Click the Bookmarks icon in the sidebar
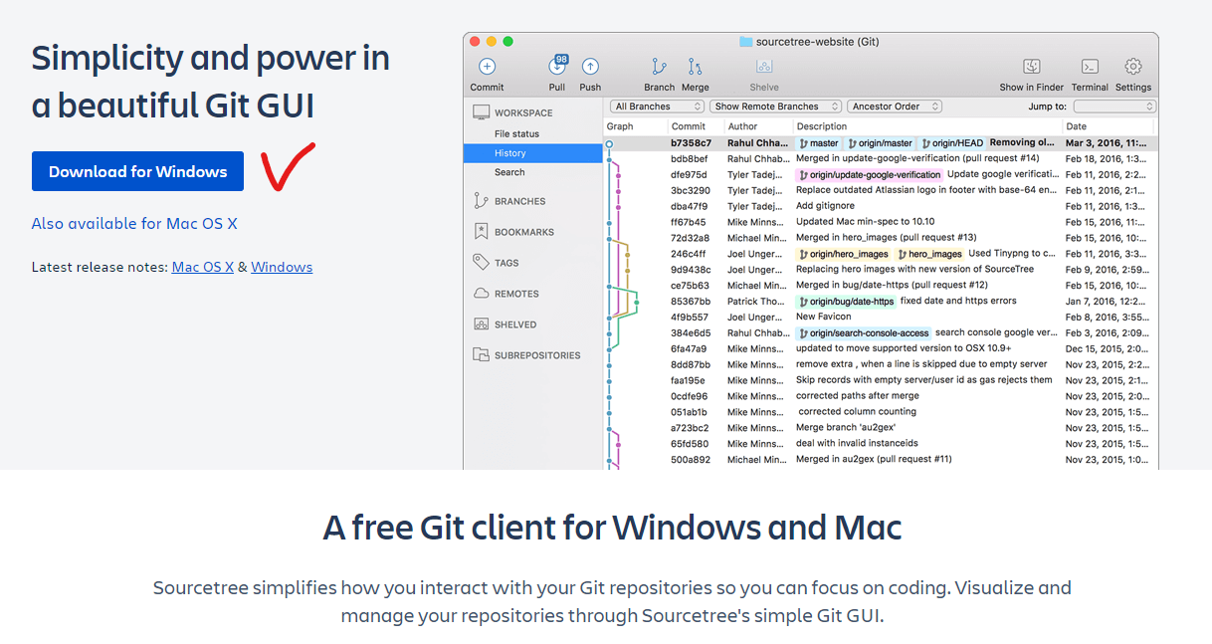Screen dimensions: 1212x644 (482, 232)
